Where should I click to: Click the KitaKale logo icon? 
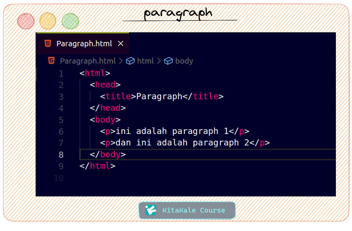point(151,210)
